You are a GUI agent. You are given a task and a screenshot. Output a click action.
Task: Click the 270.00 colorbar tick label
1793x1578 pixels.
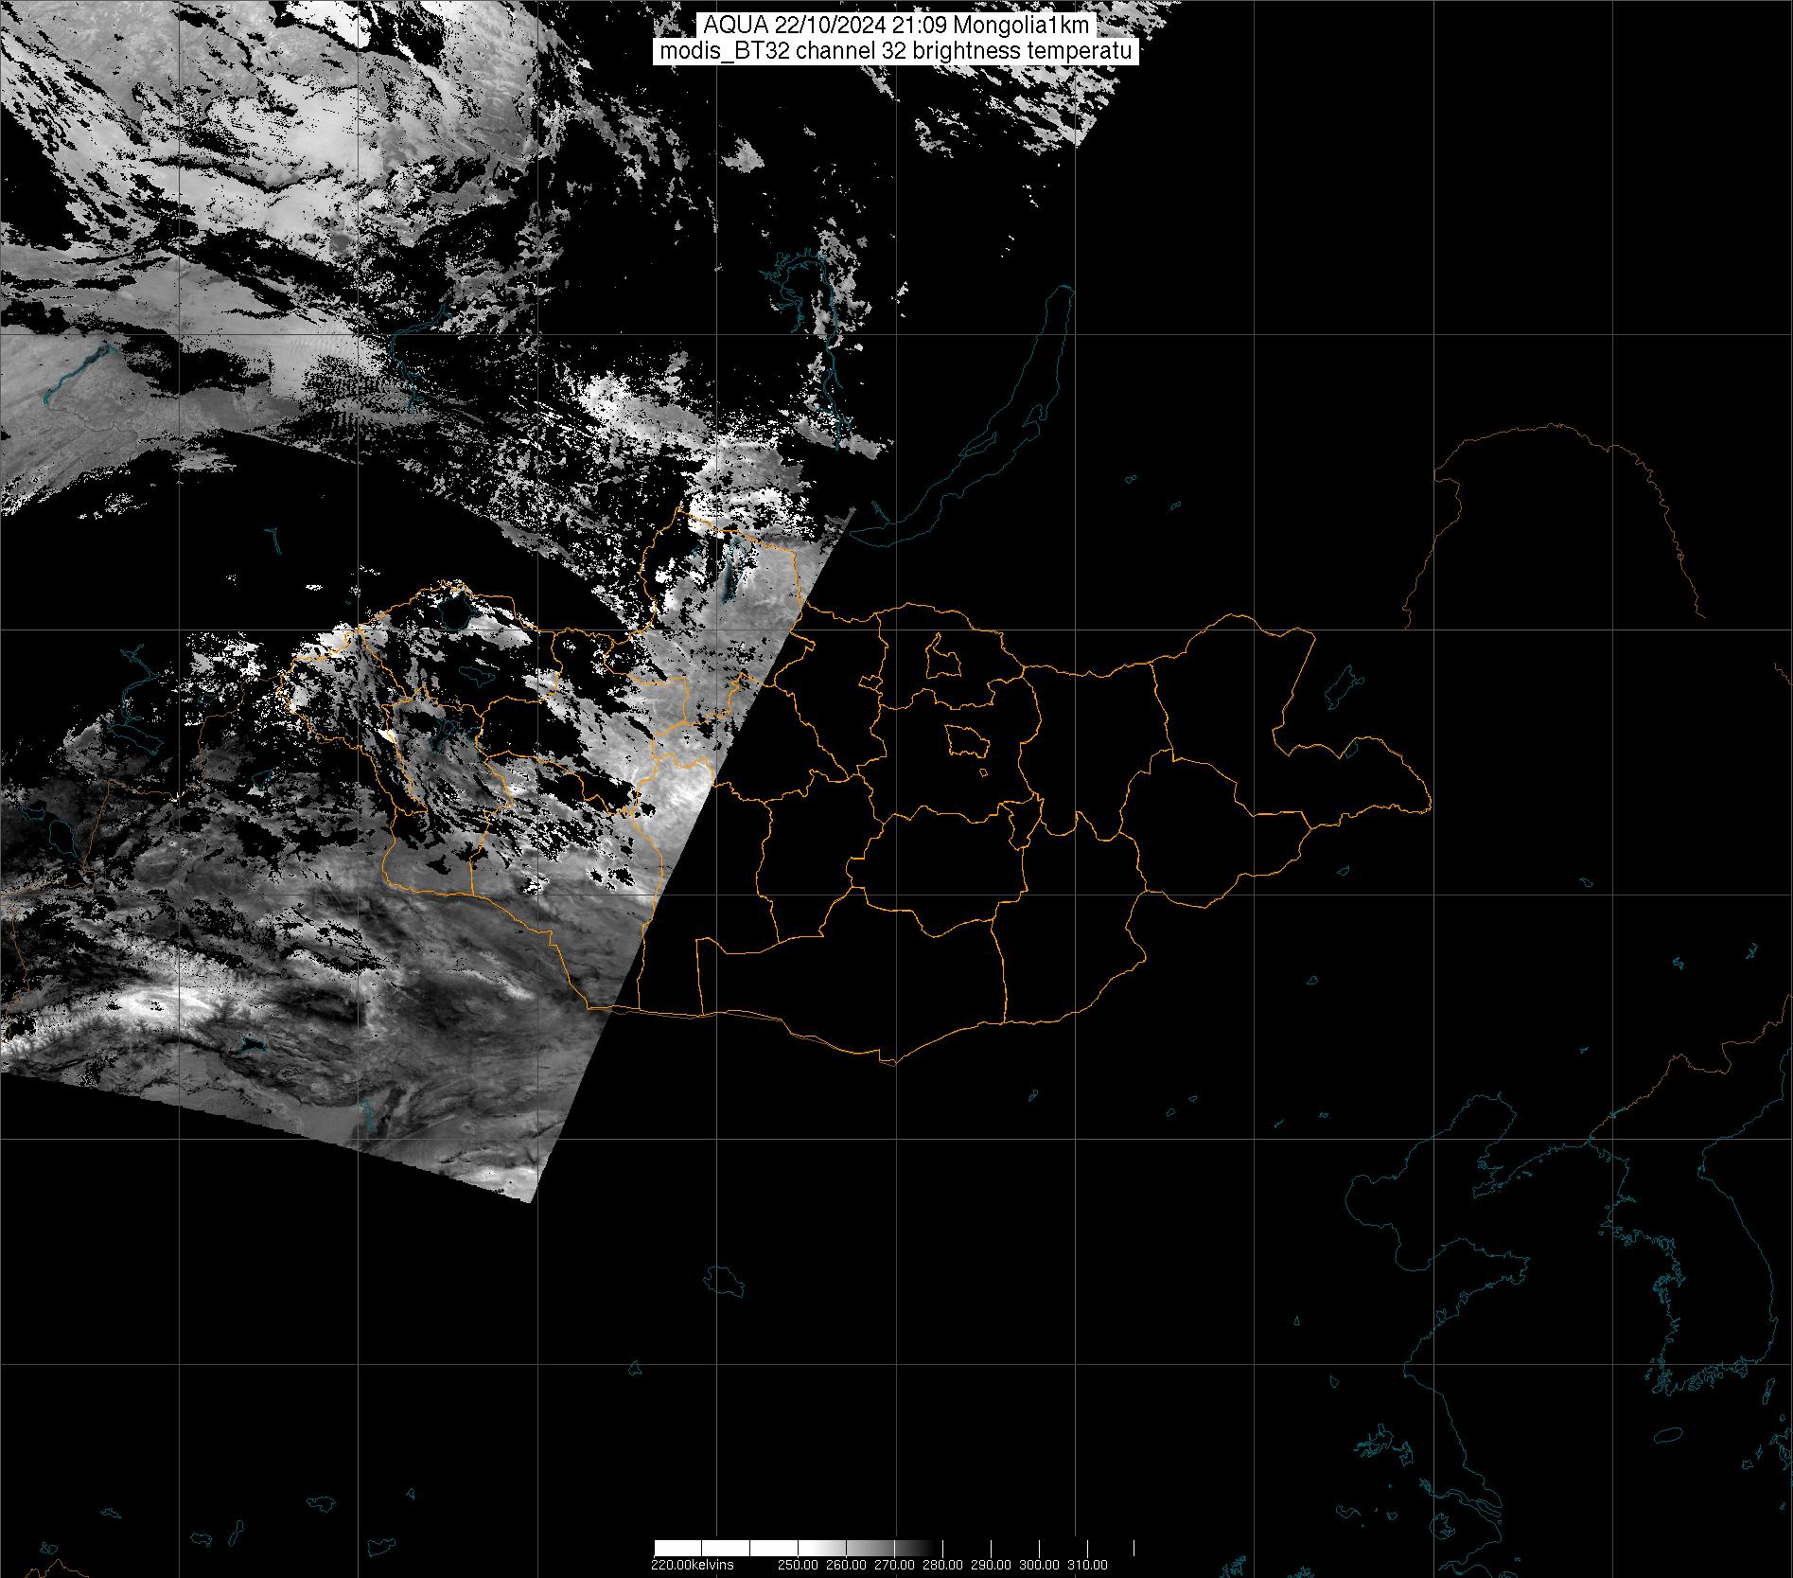click(894, 1565)
